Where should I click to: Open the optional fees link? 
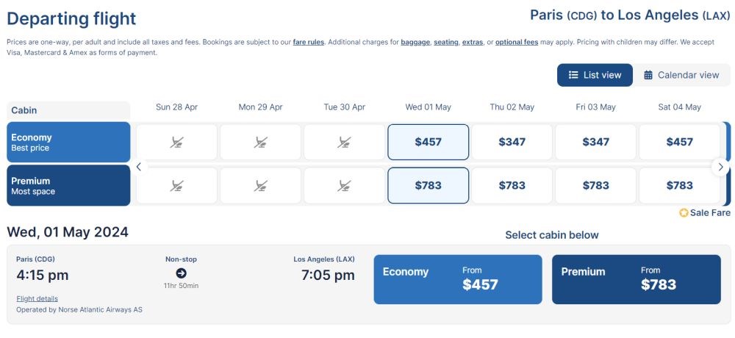coord(517,42)
